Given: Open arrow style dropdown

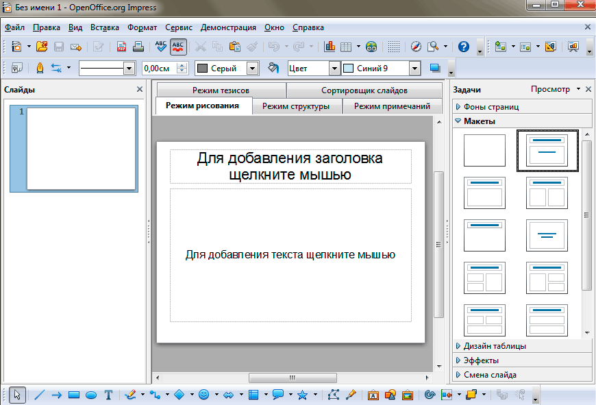Looking at the screenshot, I should pos(69,68).
